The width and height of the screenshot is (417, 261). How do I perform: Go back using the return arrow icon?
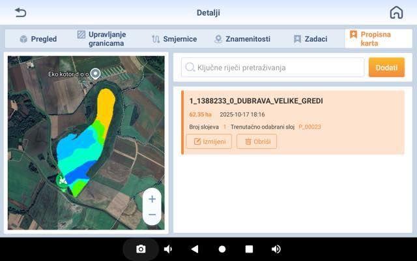pos(20,12)
